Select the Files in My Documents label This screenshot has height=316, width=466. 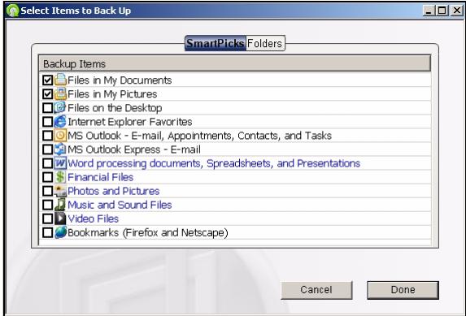tap(120, 80)
